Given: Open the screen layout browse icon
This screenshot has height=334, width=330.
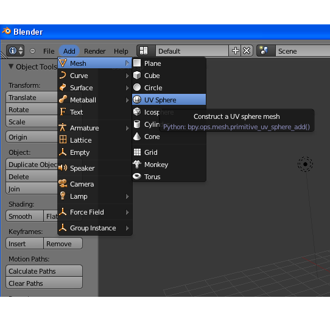Looking at the screenshot, I should [146, 51].
